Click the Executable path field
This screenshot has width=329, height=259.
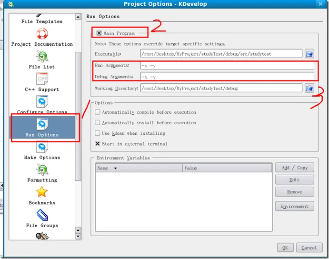(221, 54)
